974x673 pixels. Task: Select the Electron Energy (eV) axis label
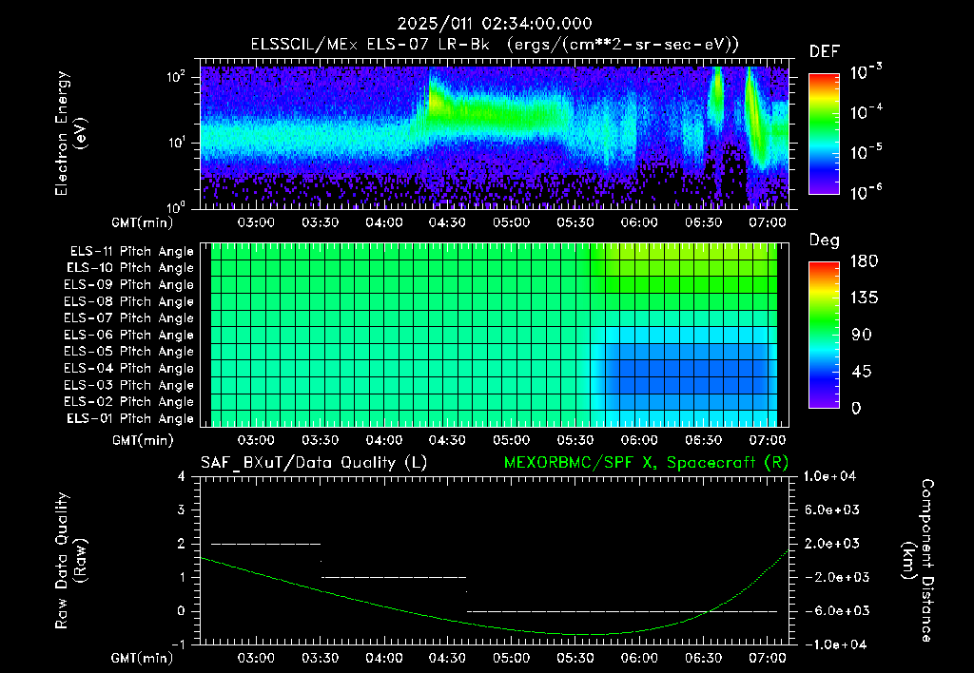tap(70, 133)
